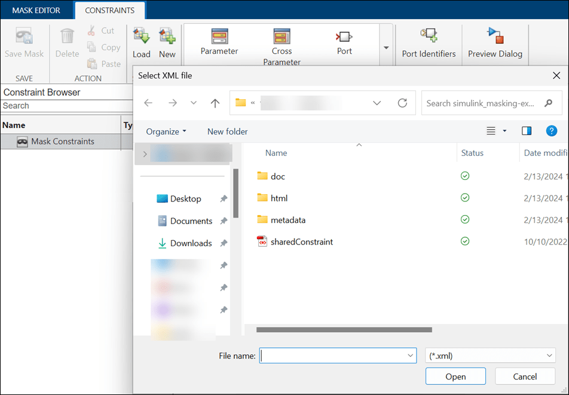Click the horizontal scrollbar in file list
Screen dimensions: 569x395
344,330
